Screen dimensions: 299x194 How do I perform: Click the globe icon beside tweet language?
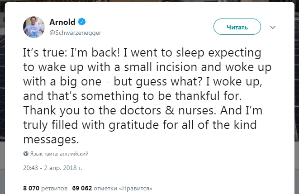[26, 154]
